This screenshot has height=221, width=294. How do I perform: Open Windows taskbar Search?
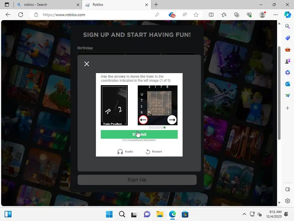[122, 214]
